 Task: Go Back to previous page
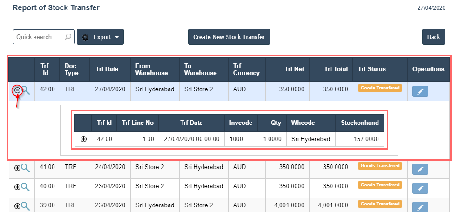coord(433,37)
